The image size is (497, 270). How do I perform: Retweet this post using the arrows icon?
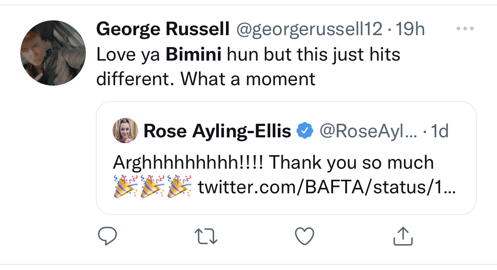(x=207, y=237)
